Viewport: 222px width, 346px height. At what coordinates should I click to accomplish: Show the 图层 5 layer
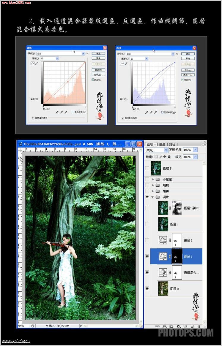tap(147, 168)
